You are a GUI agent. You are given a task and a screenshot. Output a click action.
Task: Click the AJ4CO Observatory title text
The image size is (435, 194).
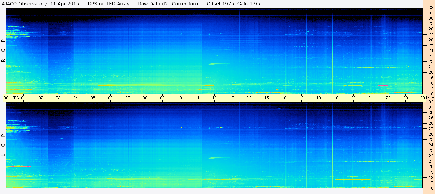coord(24,4)
